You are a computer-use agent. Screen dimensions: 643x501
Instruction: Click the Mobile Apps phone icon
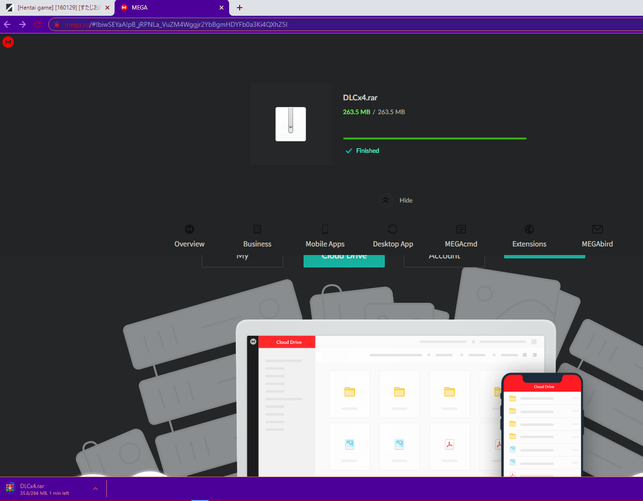[x=325, y=229]
